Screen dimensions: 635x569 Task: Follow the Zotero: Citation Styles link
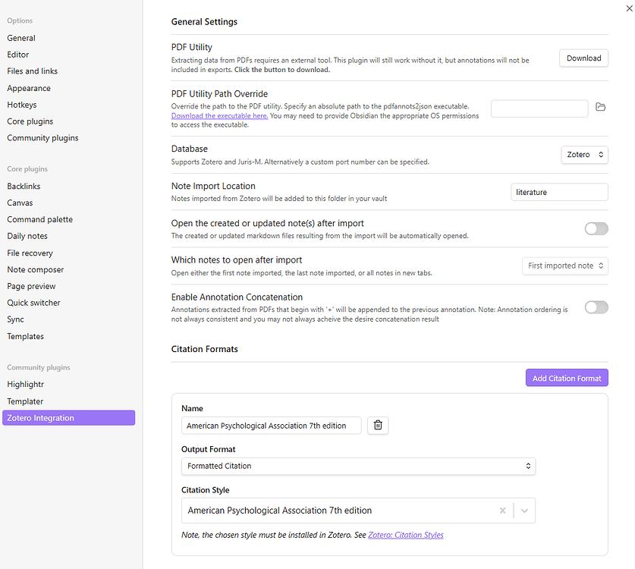(x=406, y=535)
